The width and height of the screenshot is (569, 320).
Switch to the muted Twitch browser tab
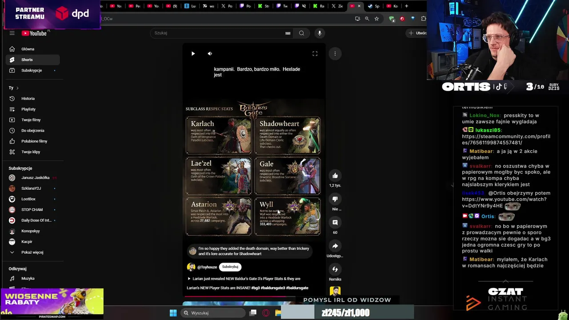pos(301,6)
